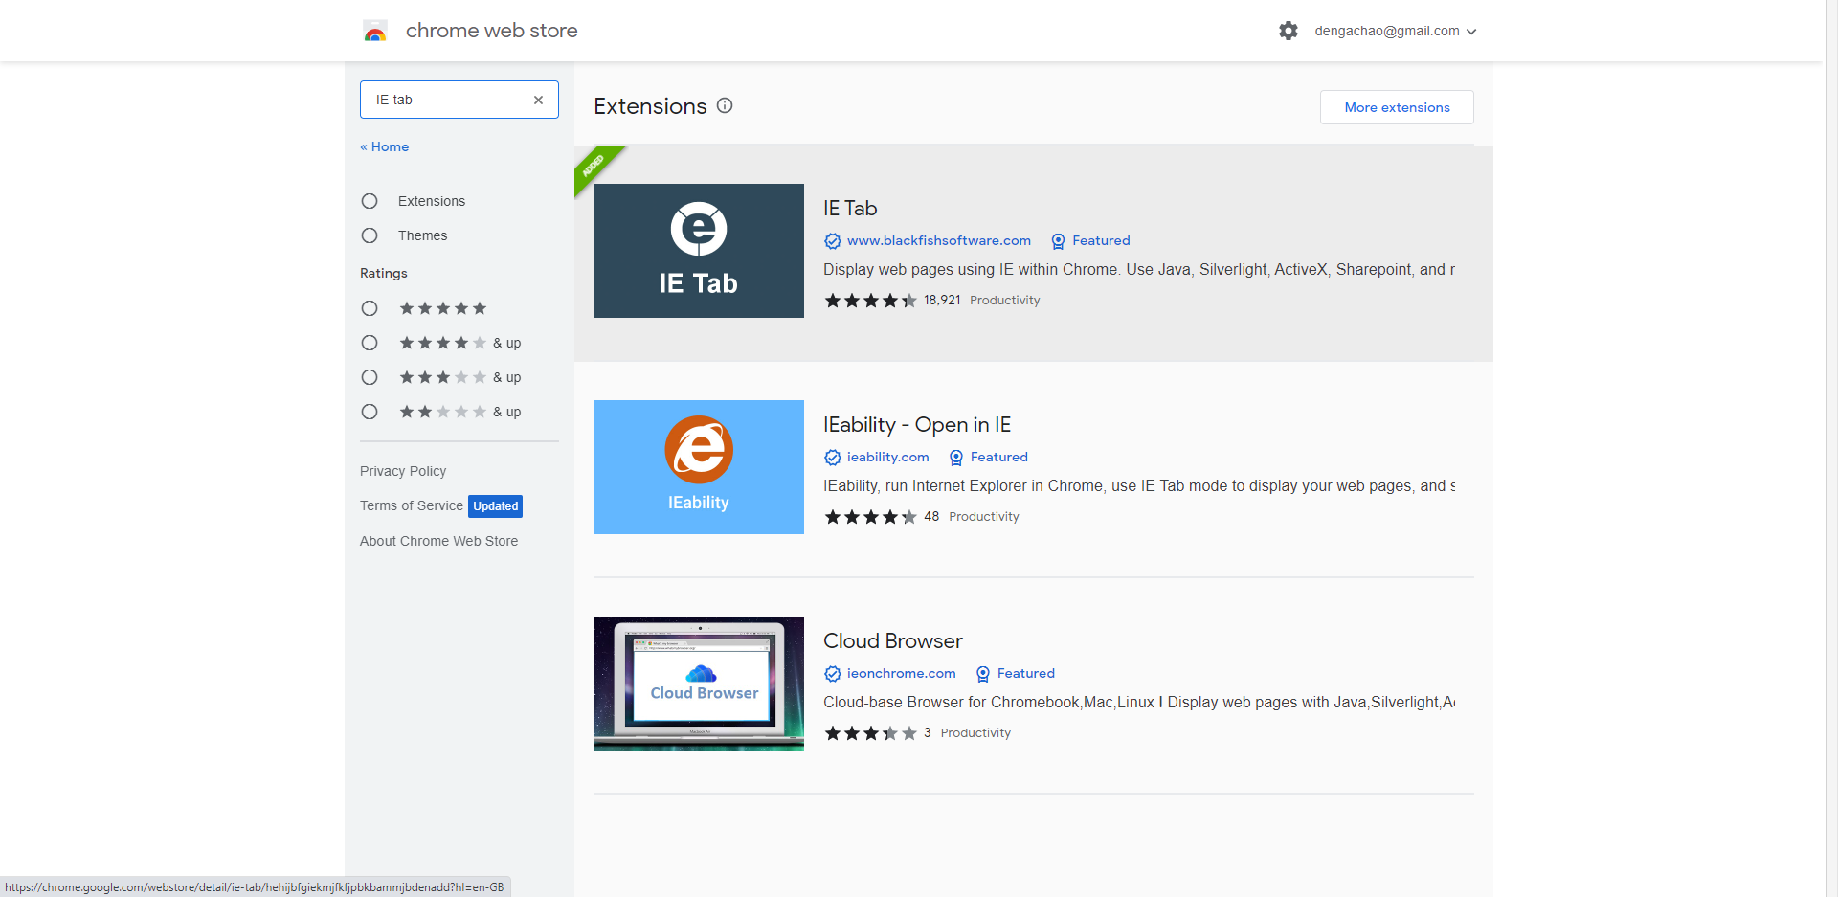Go back via the Home link

[384, 146]
